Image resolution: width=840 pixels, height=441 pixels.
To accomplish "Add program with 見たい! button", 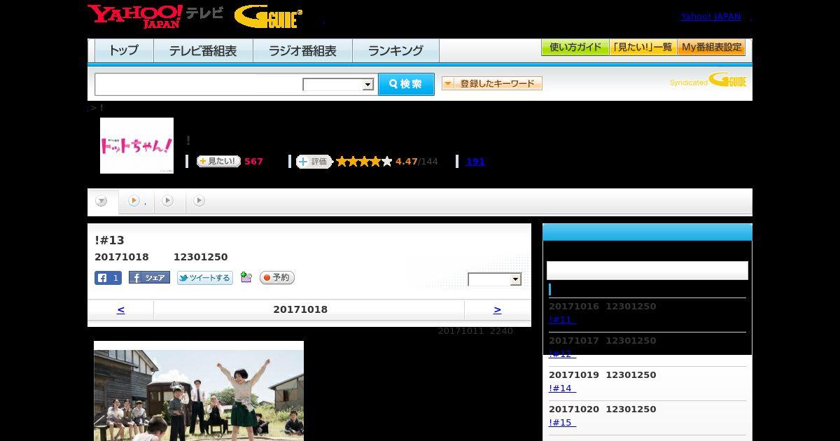I will tap(218, 162).
